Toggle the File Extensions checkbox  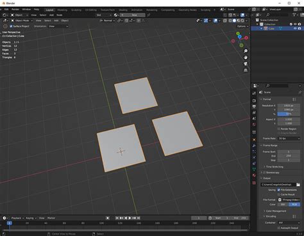coord(279,190)
